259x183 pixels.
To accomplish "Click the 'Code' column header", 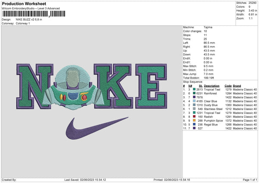I will 228,86.
